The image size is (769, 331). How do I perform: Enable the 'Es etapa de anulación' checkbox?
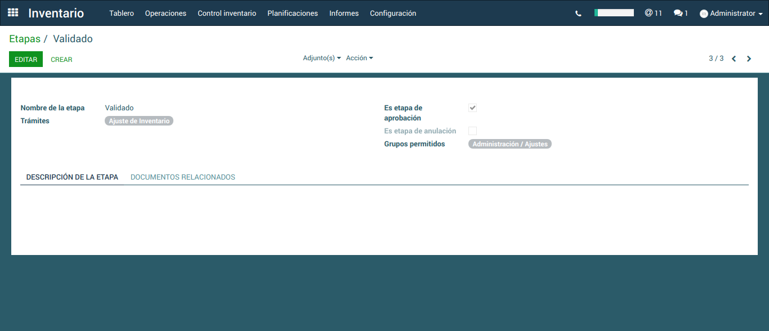[x=473, y=131]
